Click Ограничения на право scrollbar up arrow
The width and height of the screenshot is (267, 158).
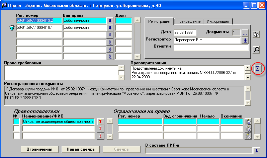(x=257, y=121)
